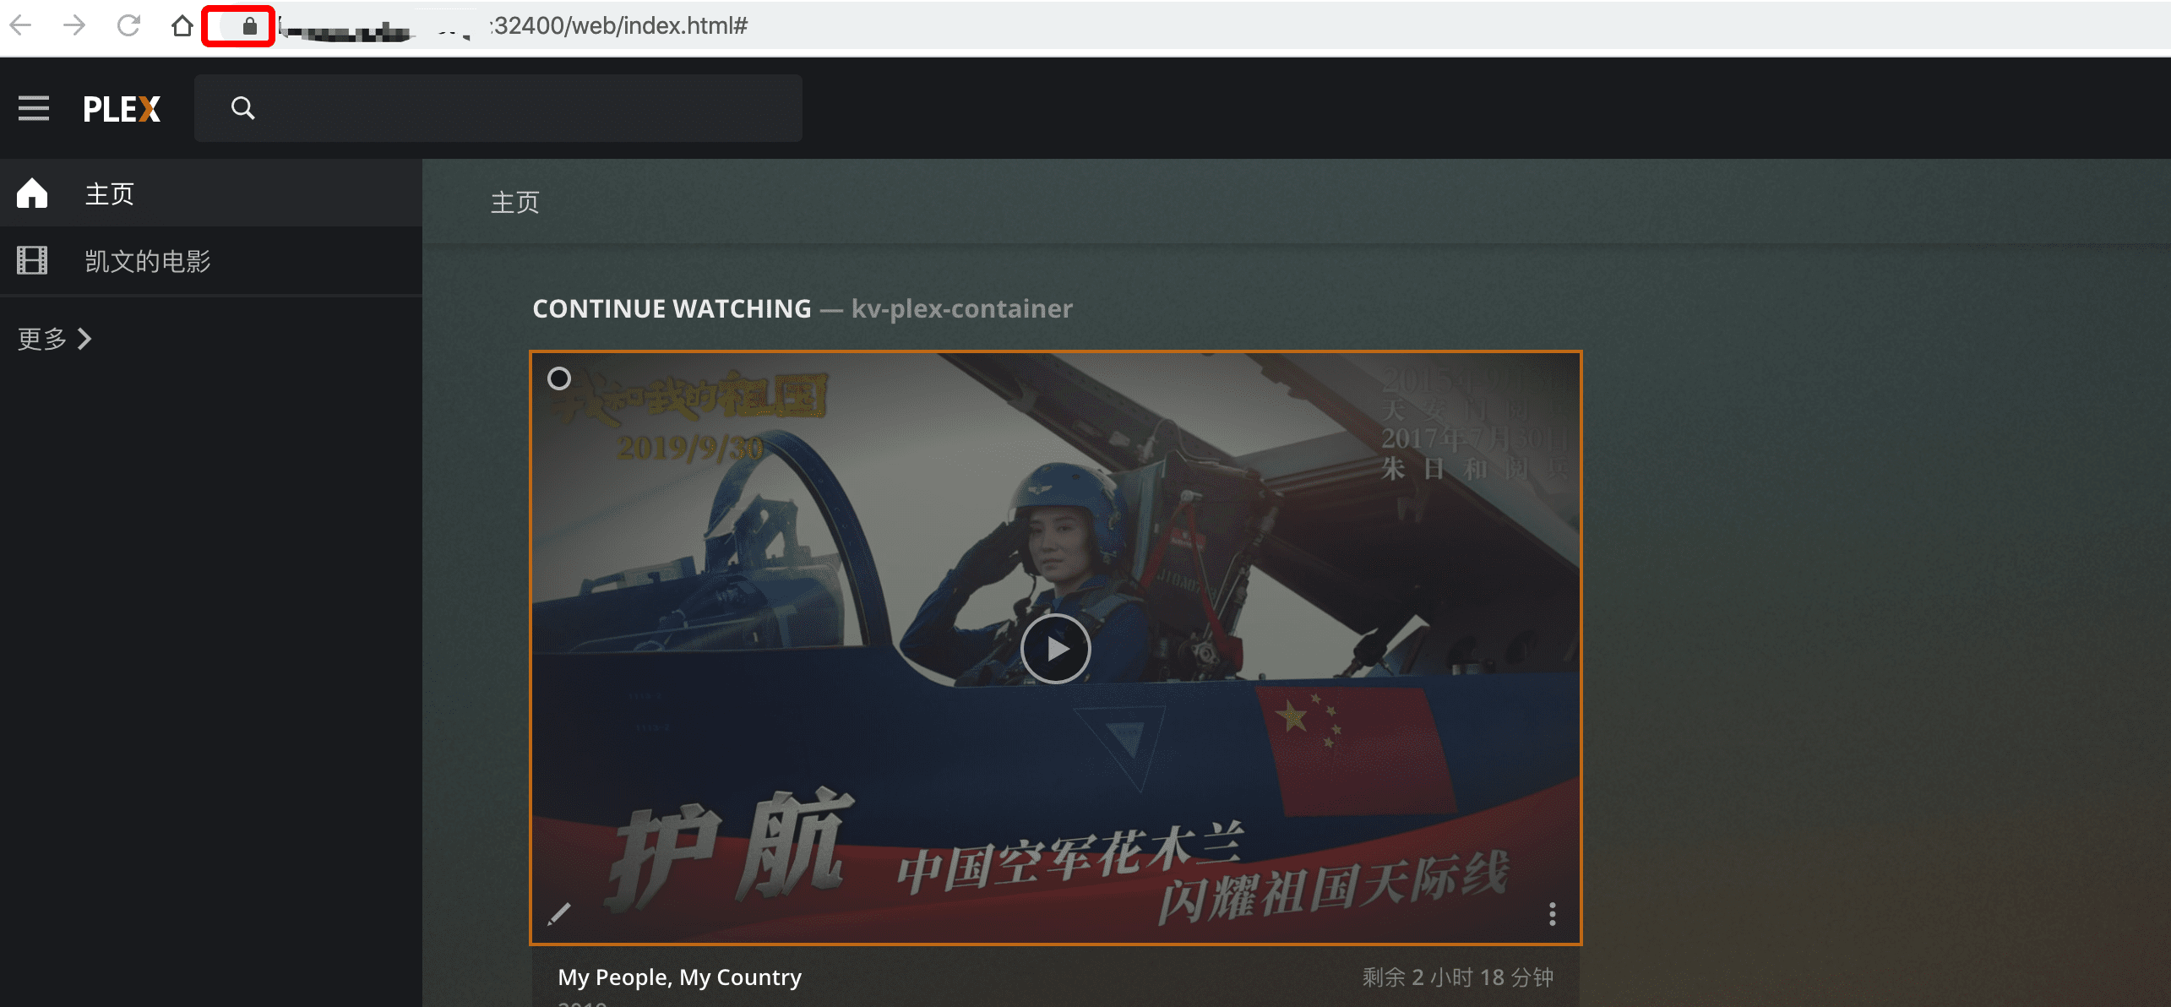Image resolution: width=2171 pixels, height=1007 pixels.
Task: Toggle the Plex hamburger sidebar menu
Action: tap(34, 108)
